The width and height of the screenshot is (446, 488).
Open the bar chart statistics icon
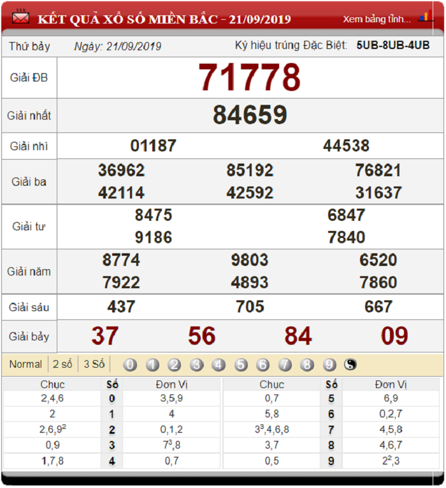click(x=426, y=15)
